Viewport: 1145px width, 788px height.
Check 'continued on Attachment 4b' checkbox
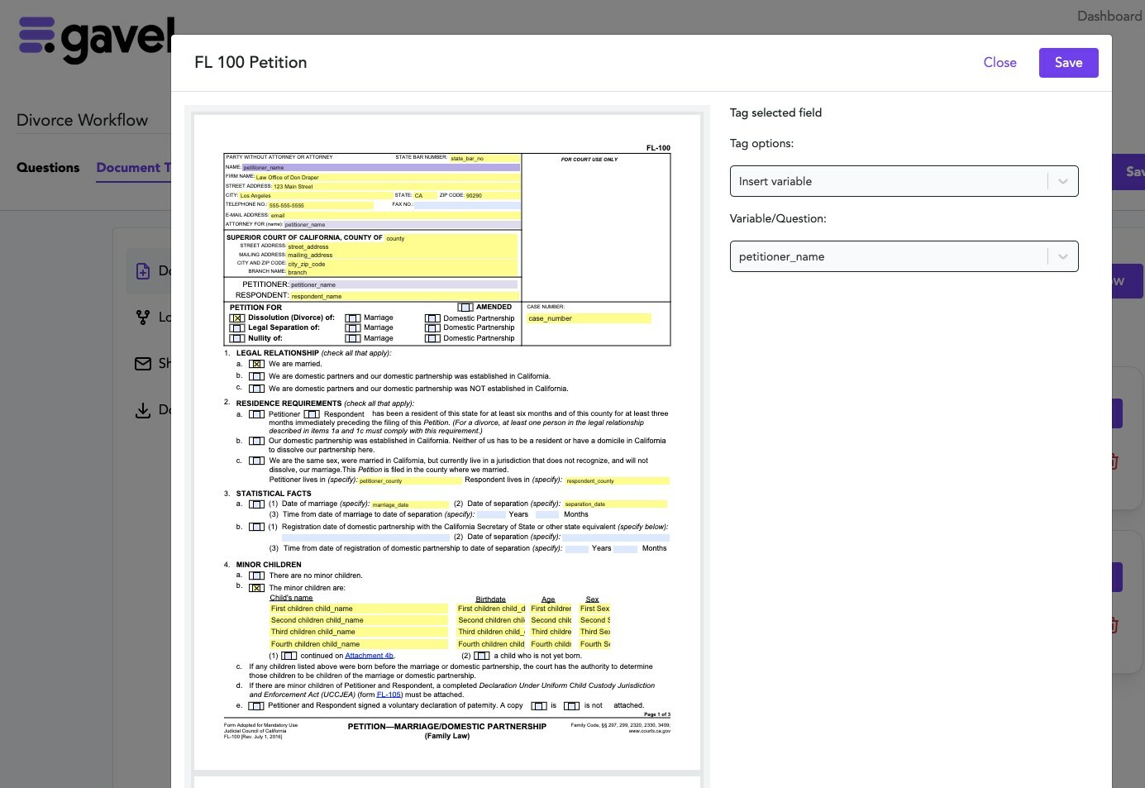pos(289,656)
